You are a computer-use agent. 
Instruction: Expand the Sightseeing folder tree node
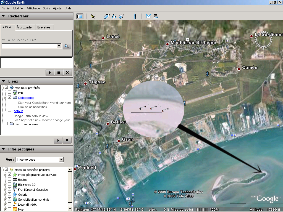(x=6, y=98)
